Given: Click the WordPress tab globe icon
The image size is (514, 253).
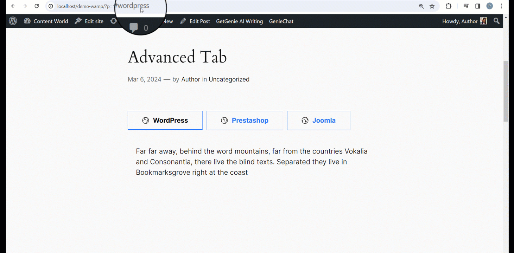Looking at the screenshot, I should pyautogui.click(x=146, y=121).
